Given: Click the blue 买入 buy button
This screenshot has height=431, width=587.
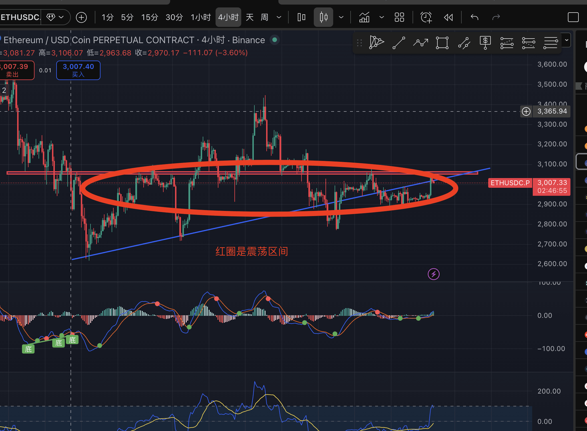Looking at the screenshot, I should tap(78, 70).
